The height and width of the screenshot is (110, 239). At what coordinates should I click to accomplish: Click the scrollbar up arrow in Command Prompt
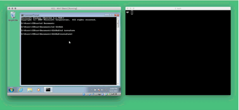click(x=118, y=18)
